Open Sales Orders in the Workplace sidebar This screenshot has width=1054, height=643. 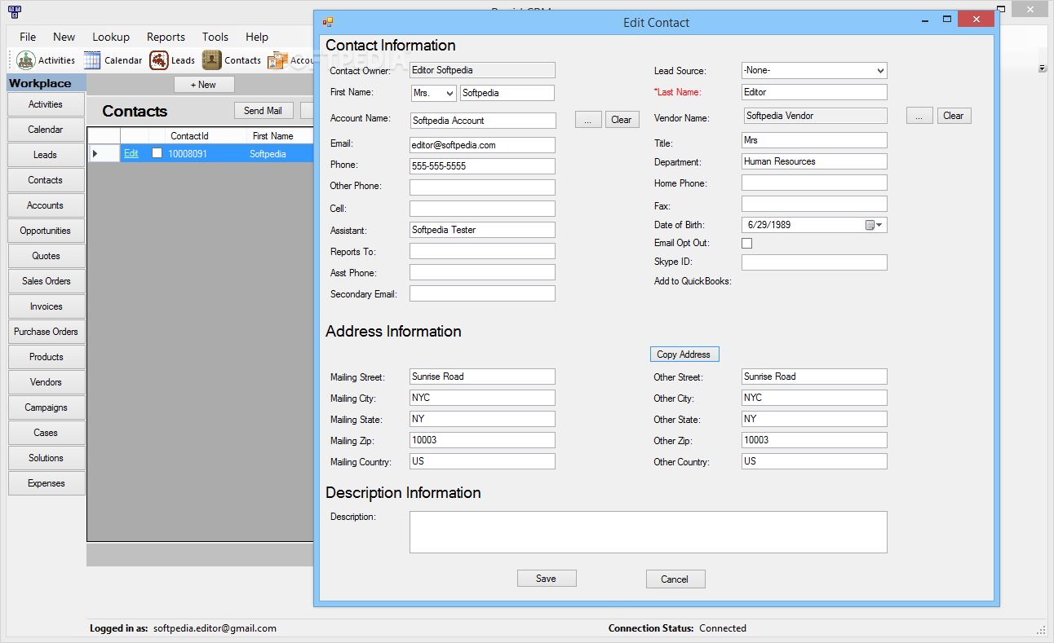point(46,281)
